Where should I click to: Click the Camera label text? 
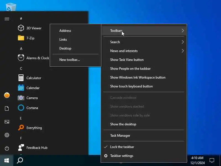(x=32, y=98)
